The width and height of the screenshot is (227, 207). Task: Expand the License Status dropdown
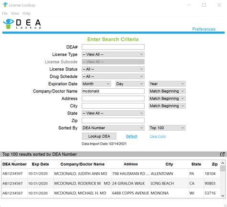tap(113, 69)
